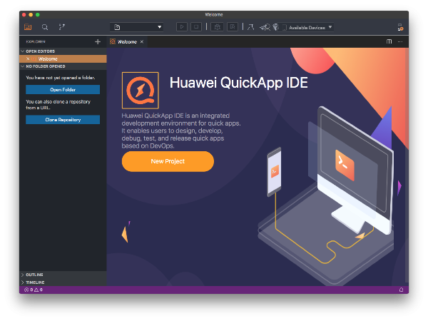This screenshot has width=428, height=321.
Task: Click the green maximize window button
Action: 38,15
